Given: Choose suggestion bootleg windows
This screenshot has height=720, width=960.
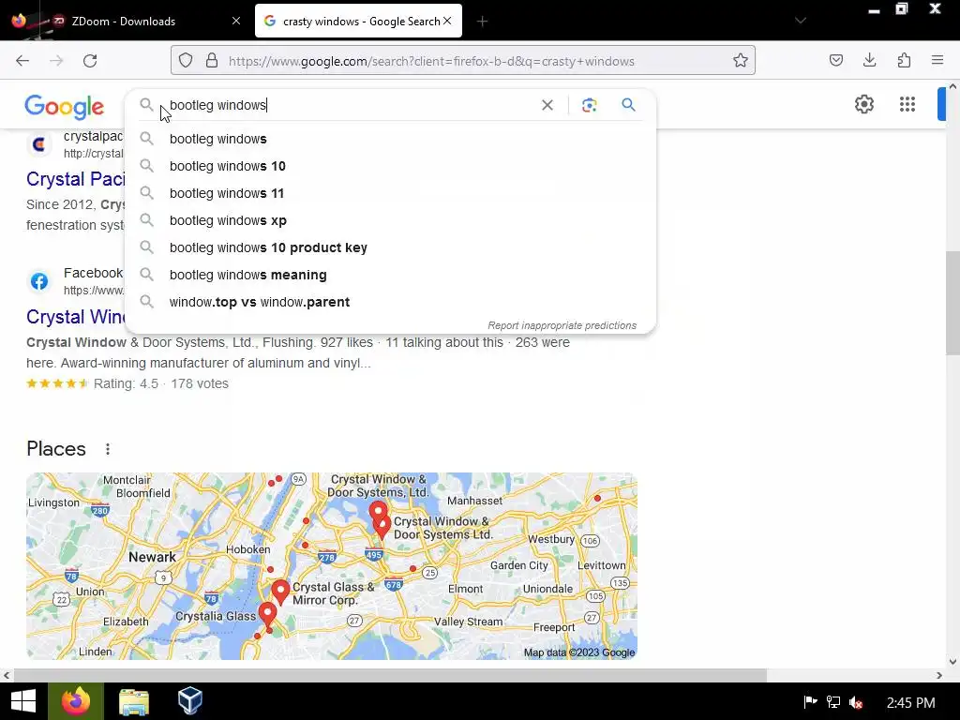Looking at the screenshot, I should tap(391, 139).
